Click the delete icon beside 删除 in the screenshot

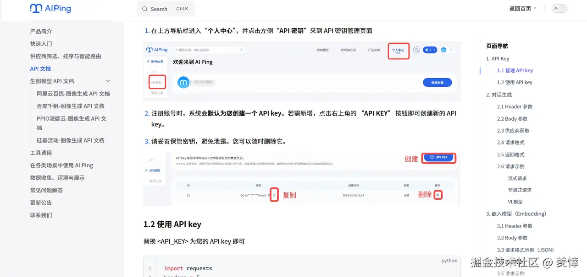click(438, 194)
